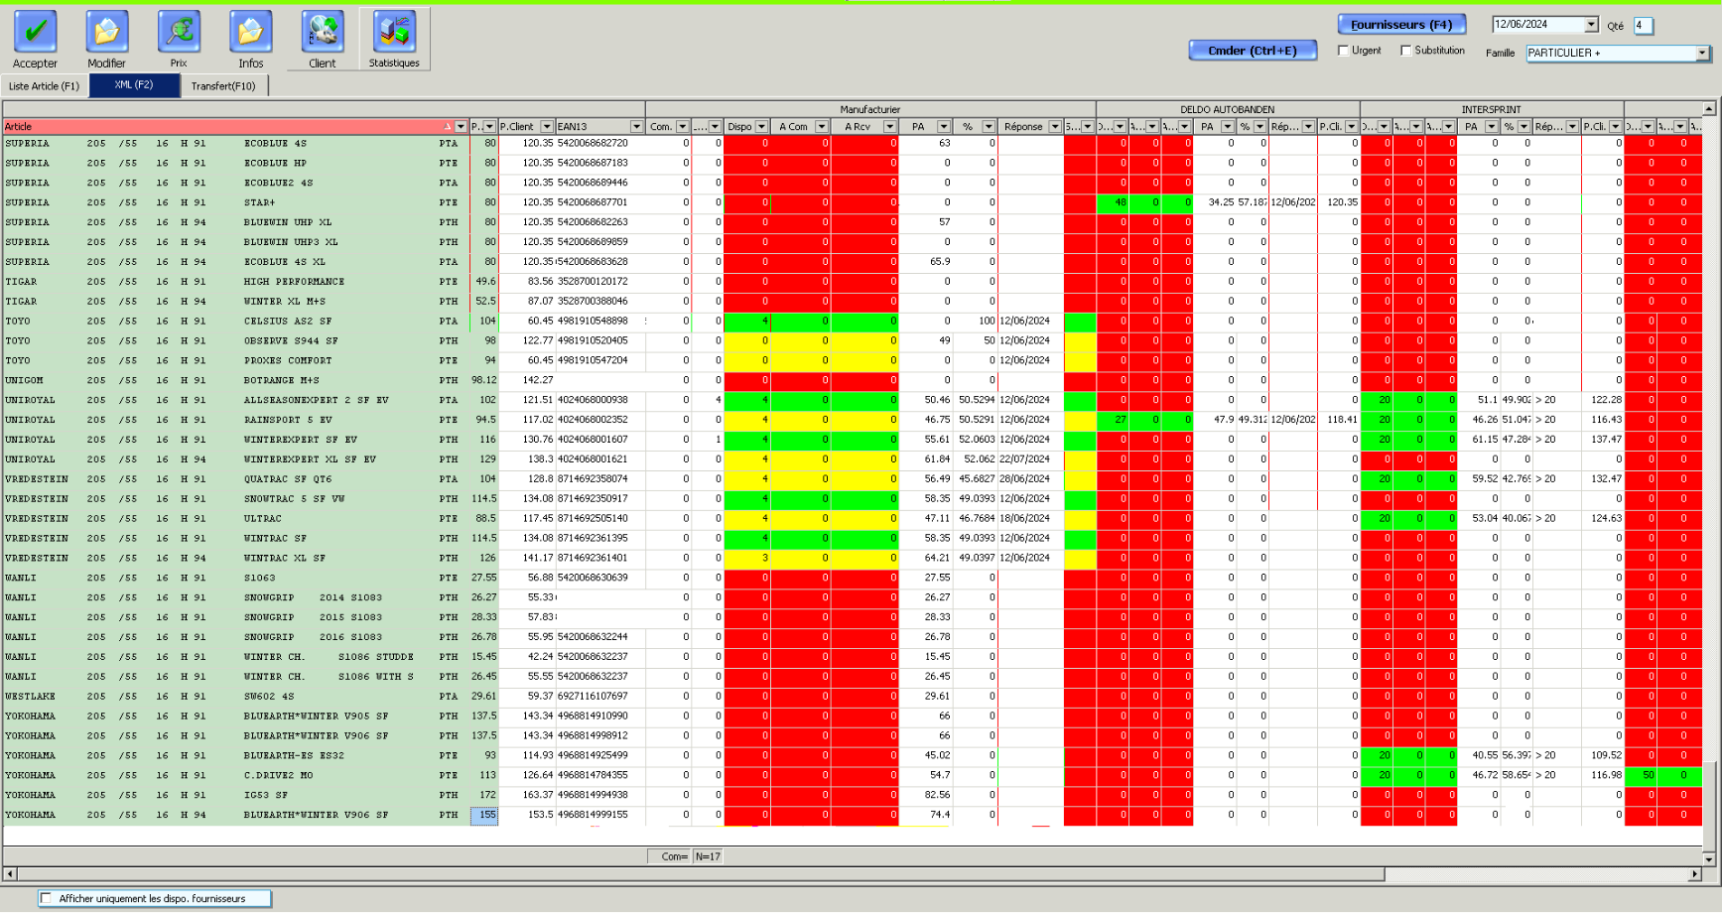This screenshot has height=913, width=1722.
Task: Click the INTERSPRINT group header
Action: pyautogui.click(x=1492, y=109)
